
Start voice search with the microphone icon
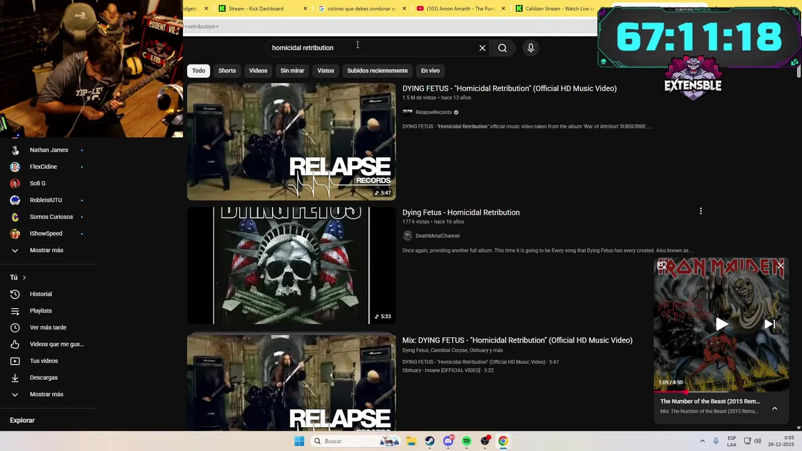[531, 48]
